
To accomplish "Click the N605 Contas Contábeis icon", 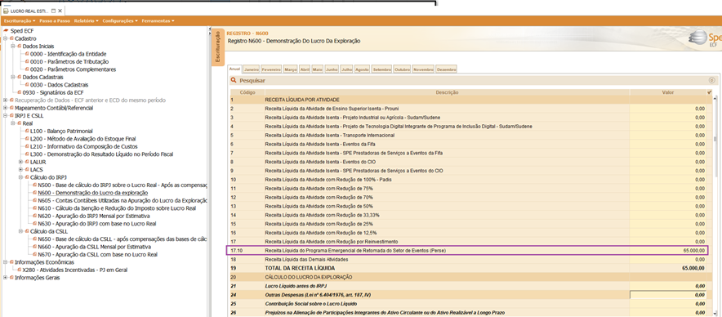I will 35,200.
